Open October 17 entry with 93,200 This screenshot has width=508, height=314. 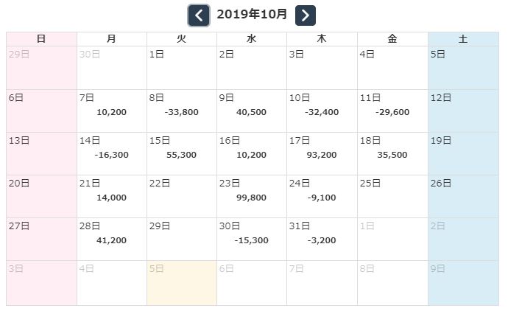point(322,154)
